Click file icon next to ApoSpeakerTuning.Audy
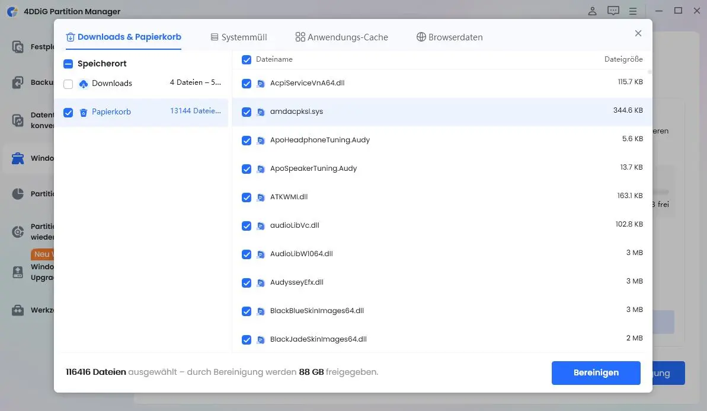Image resolution: width=707 pixels, height=411 pixels. (x=261, y=169)
